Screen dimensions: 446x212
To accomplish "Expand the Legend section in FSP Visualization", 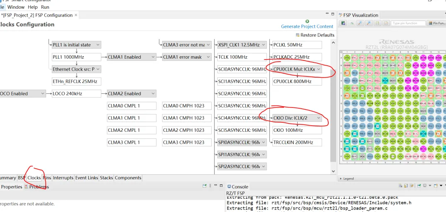I will tap(341, 179).
